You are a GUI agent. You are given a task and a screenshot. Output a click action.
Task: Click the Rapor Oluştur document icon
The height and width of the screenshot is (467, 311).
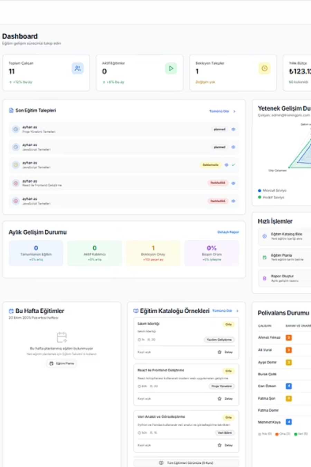pyautogui.click(x=264, y=278)
